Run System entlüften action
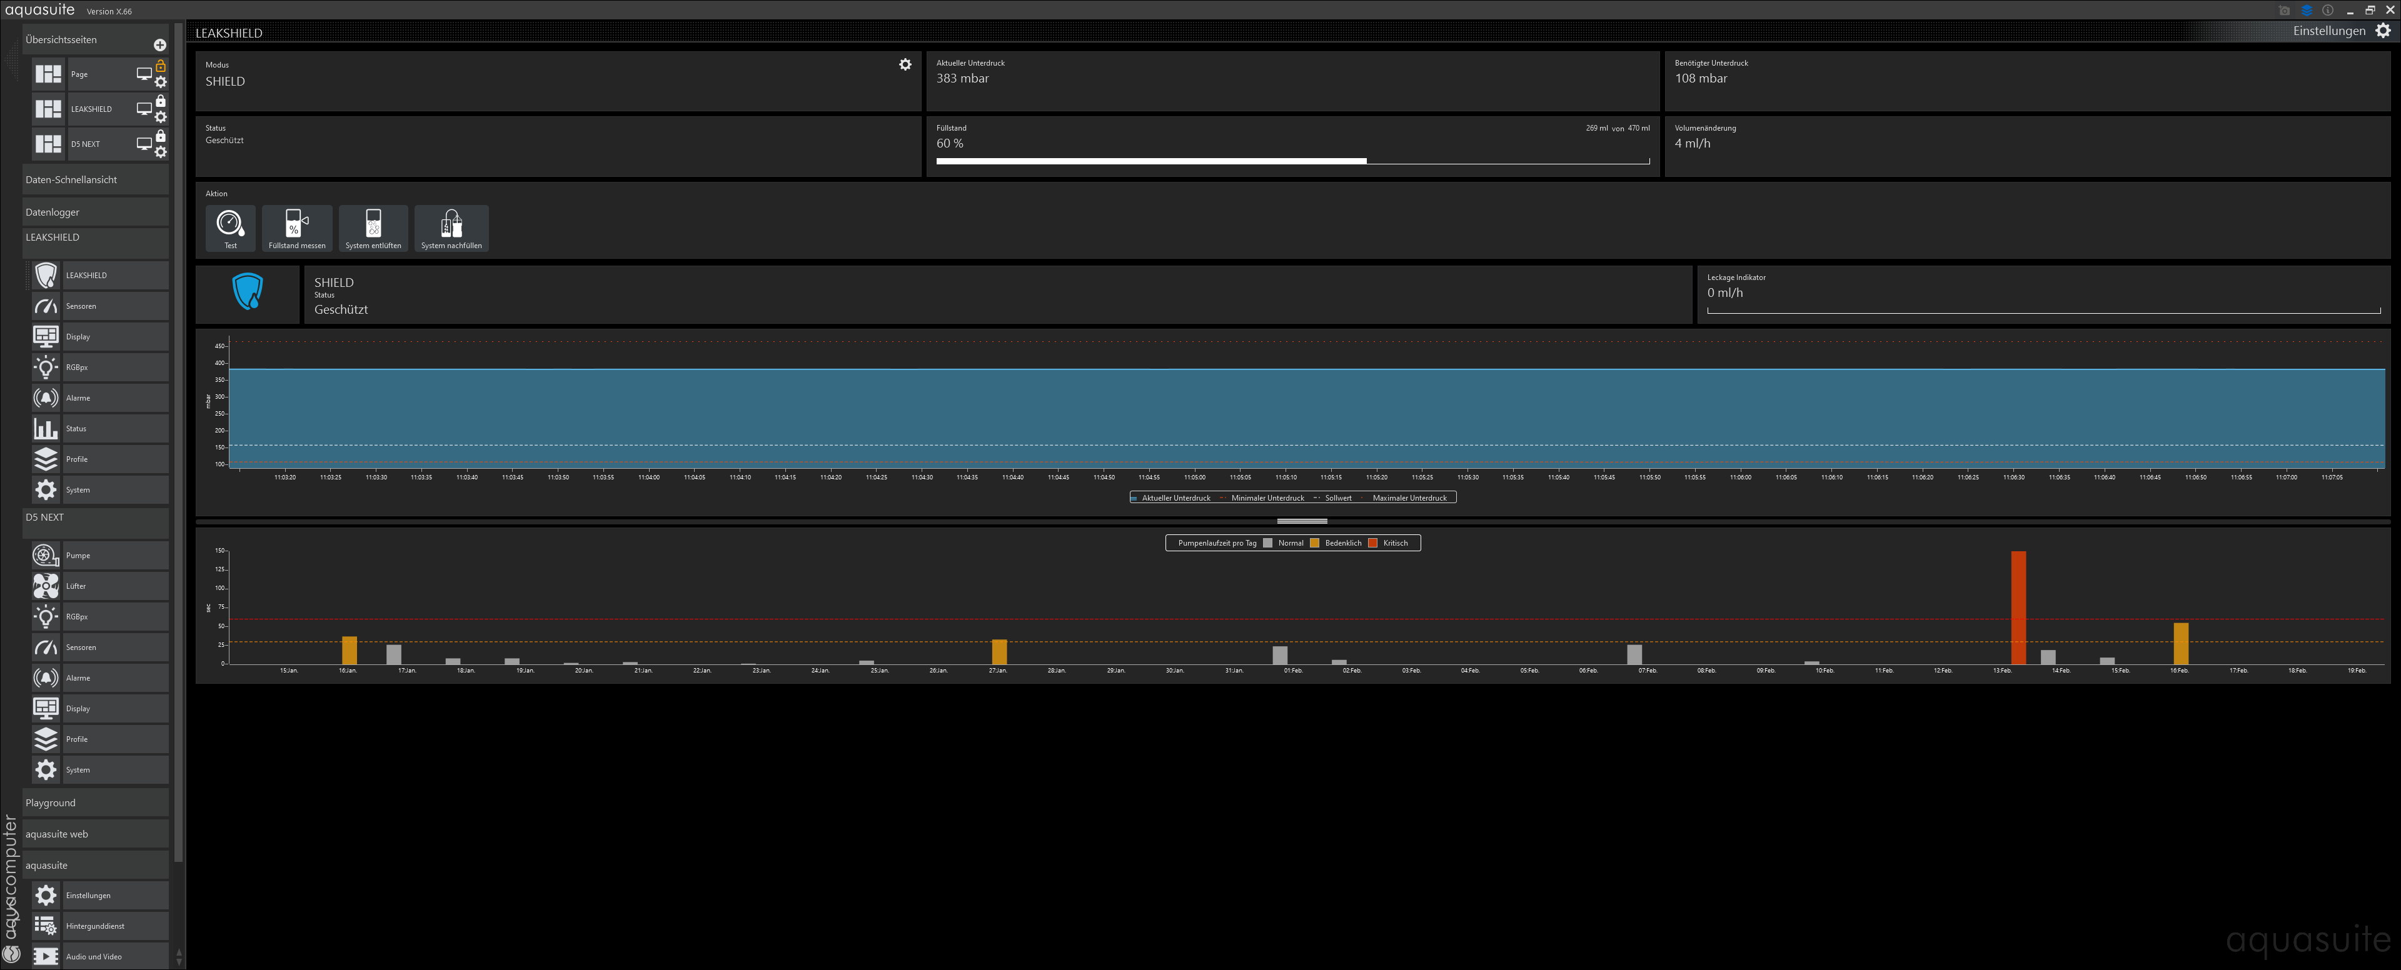 coord(373,227)
